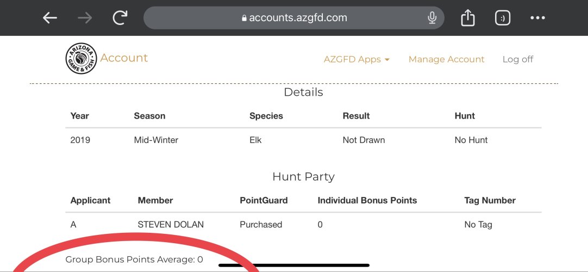The image size is (588, 272).
Task: Select the 2019 Mid-Winter Elk row
Action: pos(303,140)
